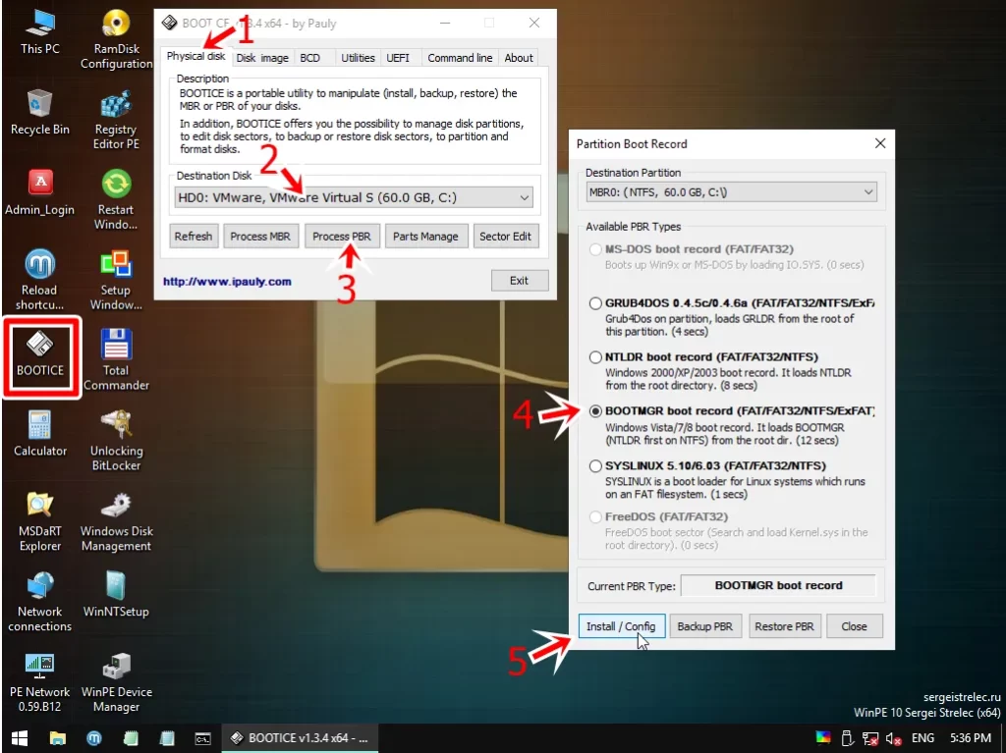The width and height of the screenshot is (1006, 753).
Task: Click the Install / Config button
Action: (621, 626)
